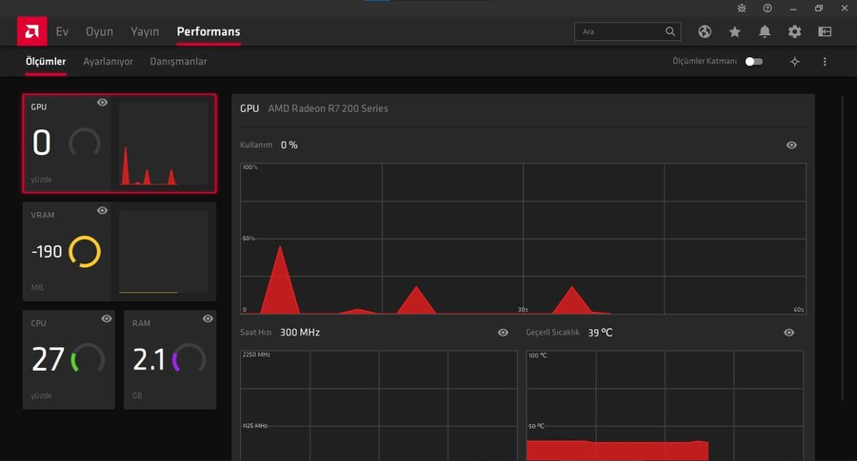This screenshot has height=461, width=857.
Task: Click the GPU usage Kullanım graph
Action: pyautogui.click(x=523, y=239)
